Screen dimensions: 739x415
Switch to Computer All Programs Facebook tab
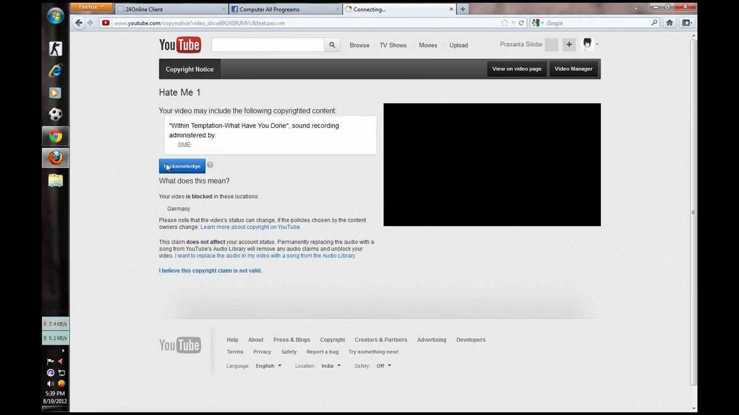(x=286, y=9)
